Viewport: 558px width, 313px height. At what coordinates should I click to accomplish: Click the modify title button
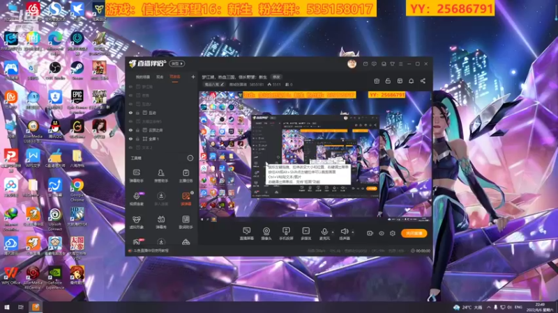click(276, 77)
